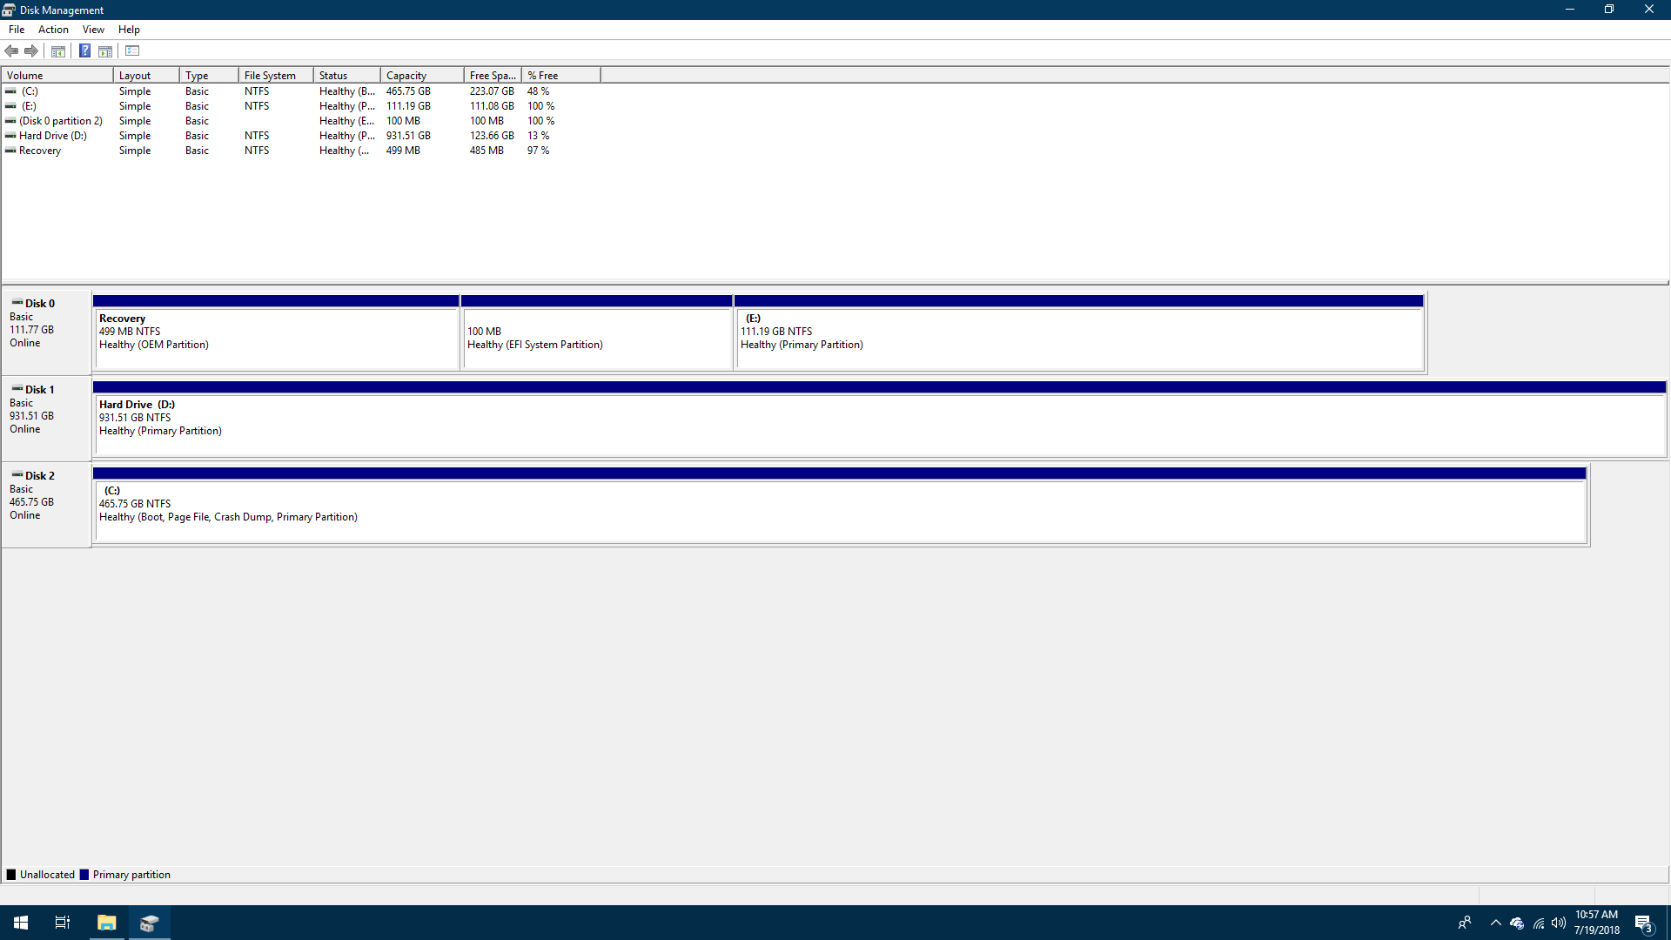Screen dimensions: 1671x940
Task: Click the Capacity column header to sort
Action: click(x=405, y=75)
